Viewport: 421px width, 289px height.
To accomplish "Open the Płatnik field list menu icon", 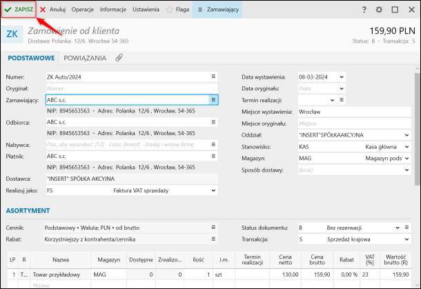I will pyautogui.click(x=213, y=156).
